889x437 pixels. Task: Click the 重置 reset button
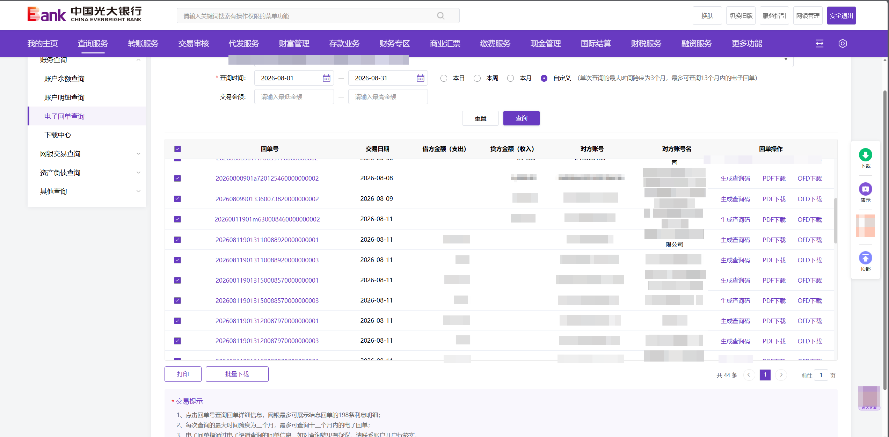tap(480, 118)
